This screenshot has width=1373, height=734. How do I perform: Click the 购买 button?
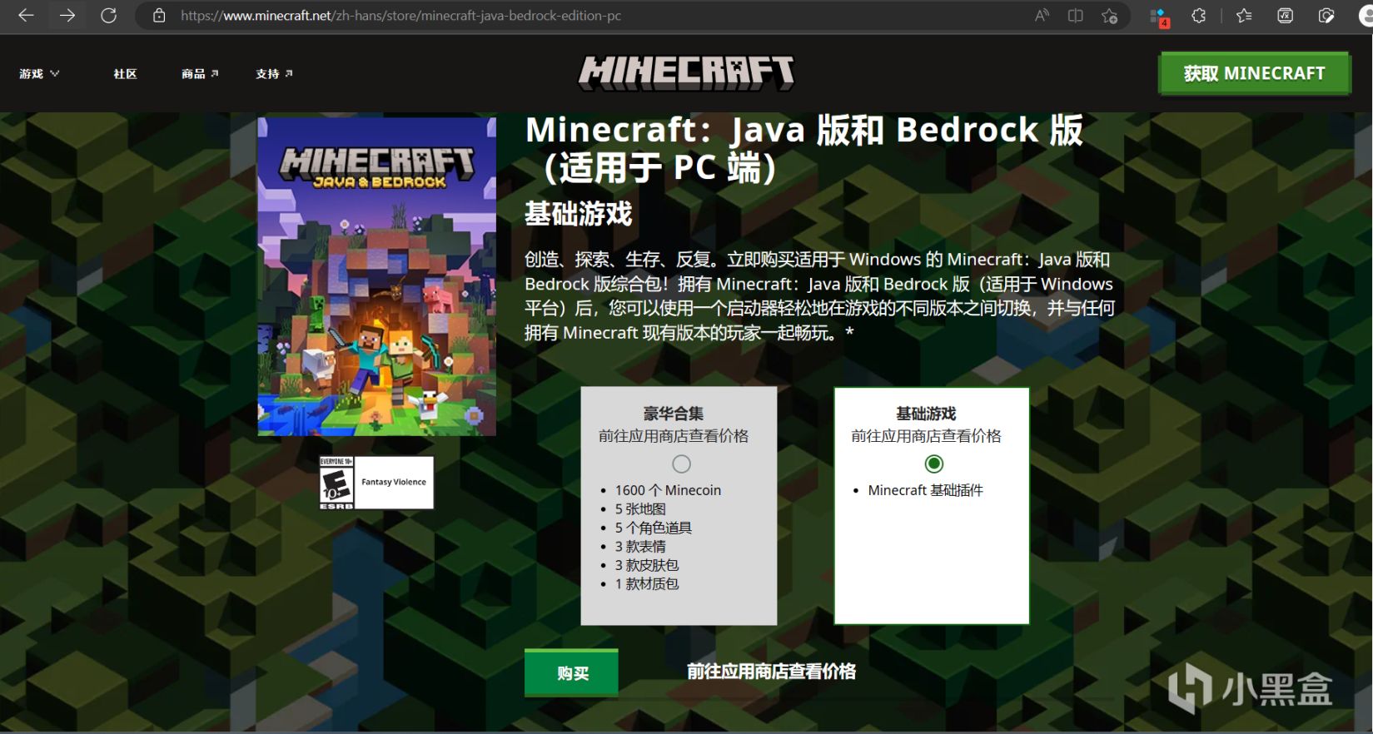pos(571,672)
